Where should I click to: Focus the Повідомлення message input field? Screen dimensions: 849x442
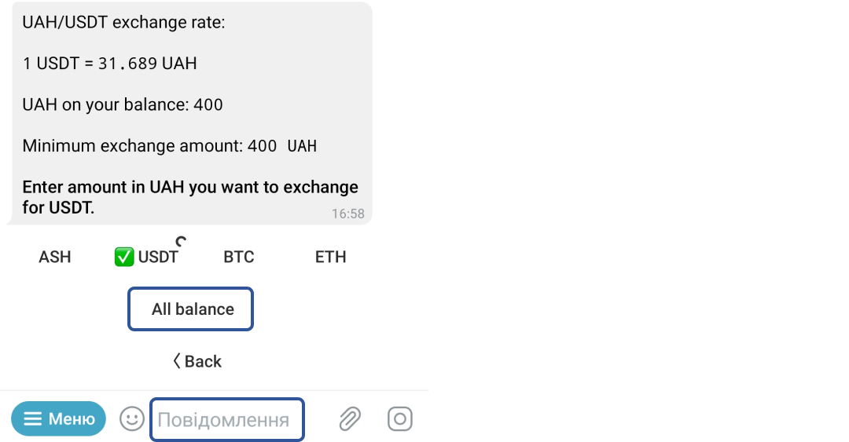[x=227, y=420]
